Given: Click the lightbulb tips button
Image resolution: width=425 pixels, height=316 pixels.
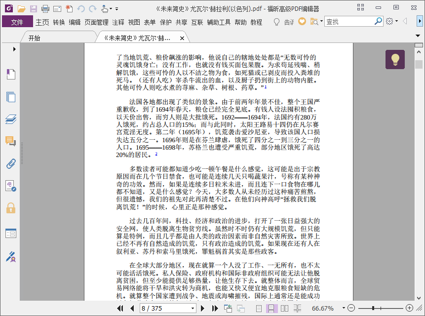Looking at the screenshot, I should 395,59.
